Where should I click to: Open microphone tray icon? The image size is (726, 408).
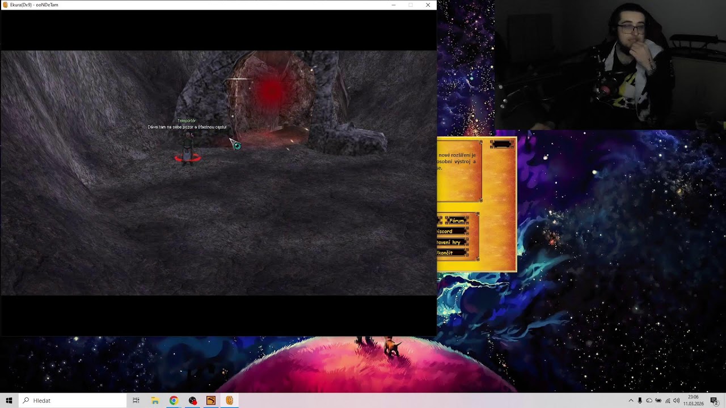[x=640, y=401]
